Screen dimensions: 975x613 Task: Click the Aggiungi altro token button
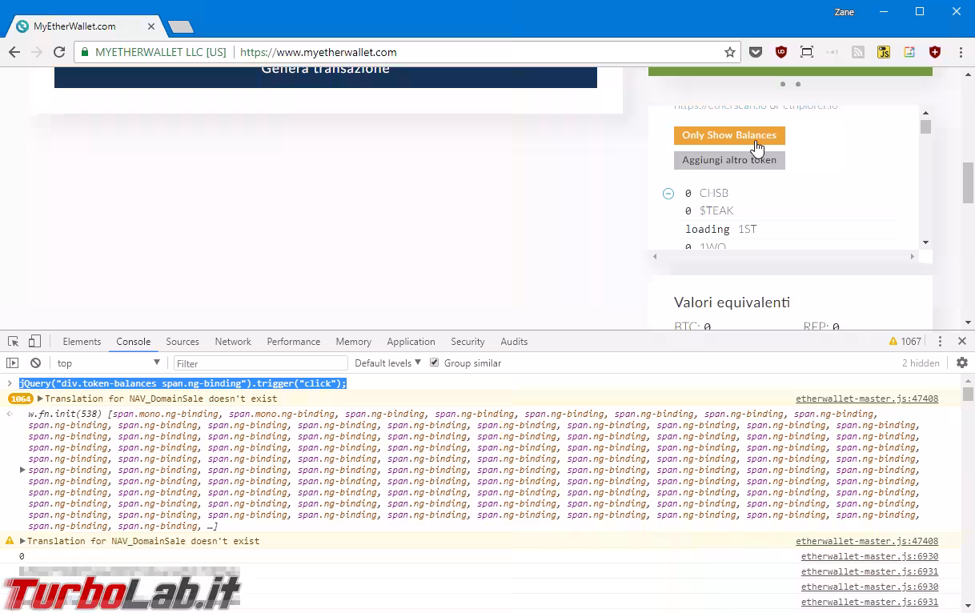coord(729,160)
